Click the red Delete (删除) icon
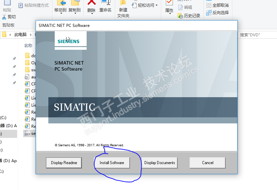The width and height of the screenshot is (277, 190). pyautogui.click(x=92, y=2)
